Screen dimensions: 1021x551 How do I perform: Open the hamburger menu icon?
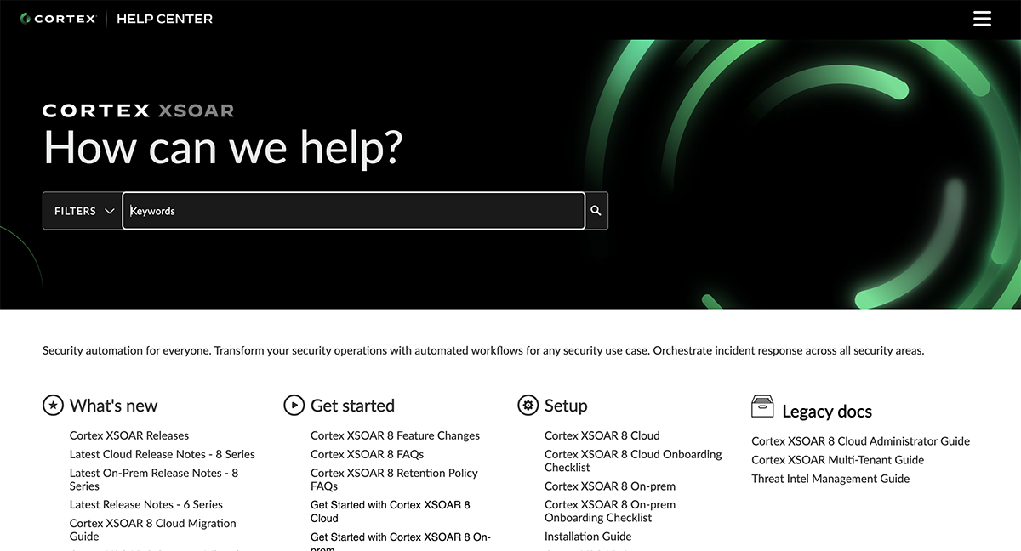point(982,19)
